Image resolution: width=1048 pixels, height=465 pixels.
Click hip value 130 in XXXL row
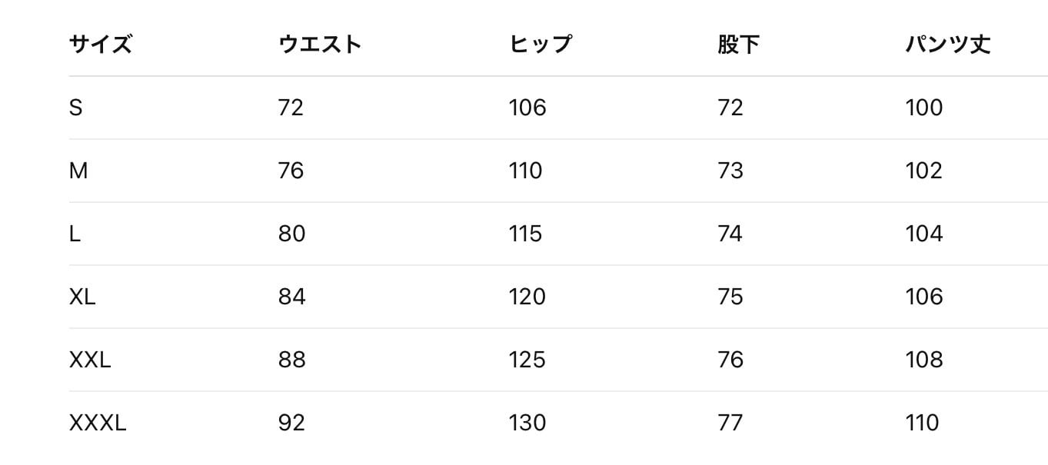527,423
